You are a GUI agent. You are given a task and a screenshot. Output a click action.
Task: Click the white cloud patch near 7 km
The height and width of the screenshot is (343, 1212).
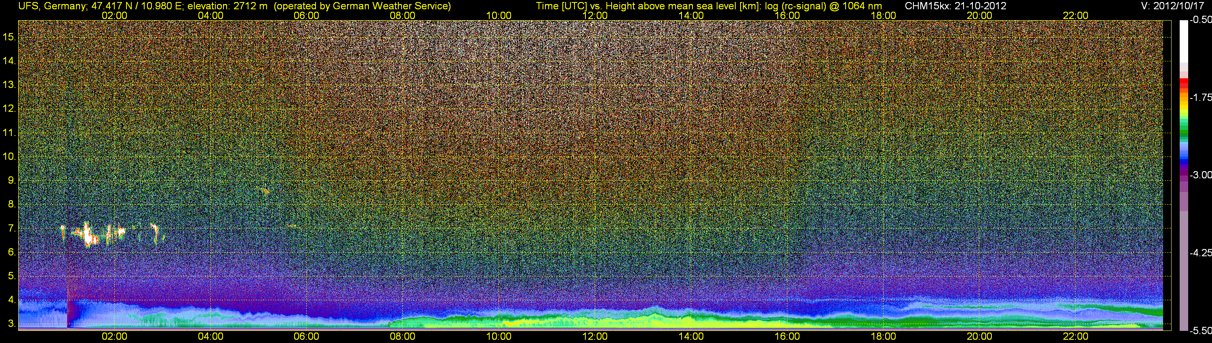tap(88, 234)
